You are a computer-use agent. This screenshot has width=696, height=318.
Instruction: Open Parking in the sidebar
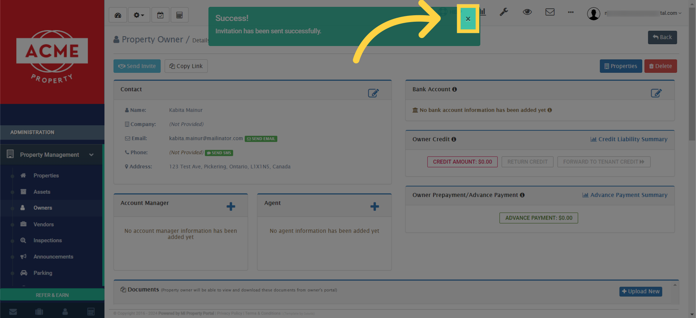coord(43,273)
